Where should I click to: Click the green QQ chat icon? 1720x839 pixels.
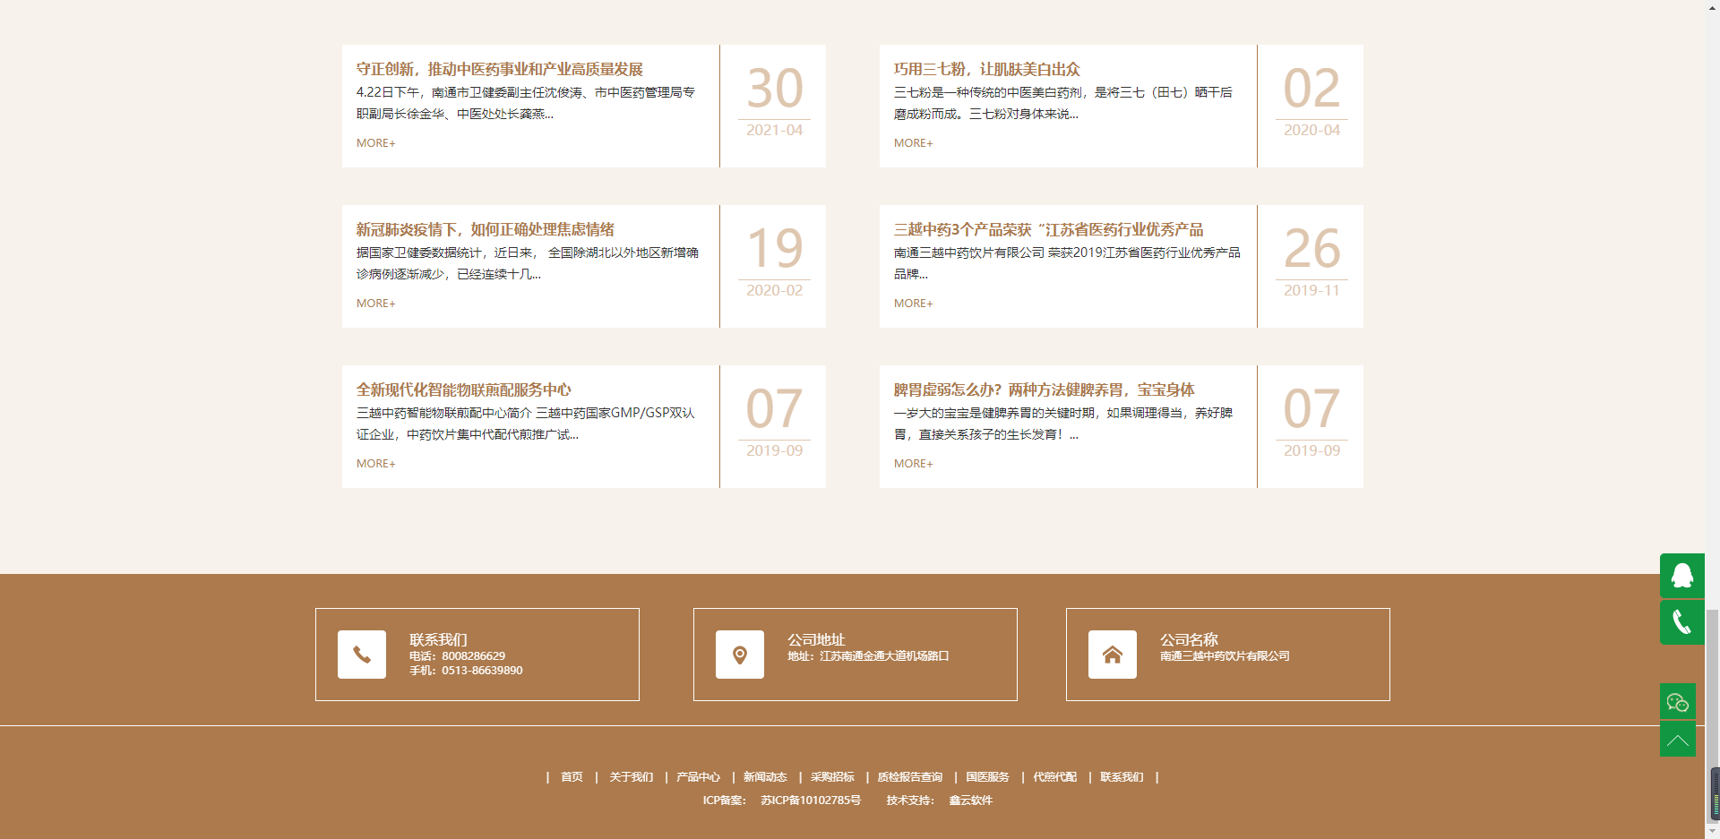pyautogui.click(x=1681, y=576)
